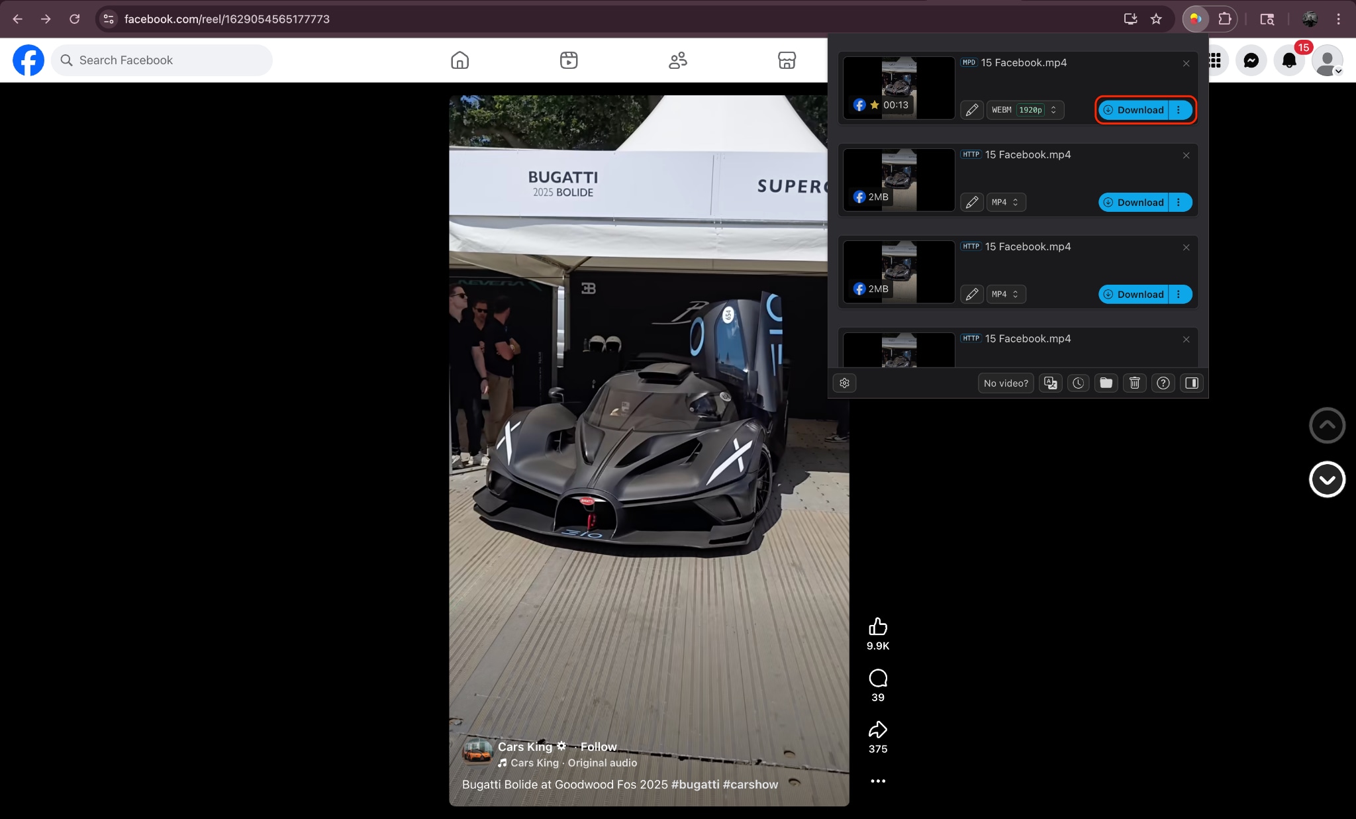The width and height of the screenshot is (1356, 819).
Task: Click the 'No video?' button
Action: 1006,383
